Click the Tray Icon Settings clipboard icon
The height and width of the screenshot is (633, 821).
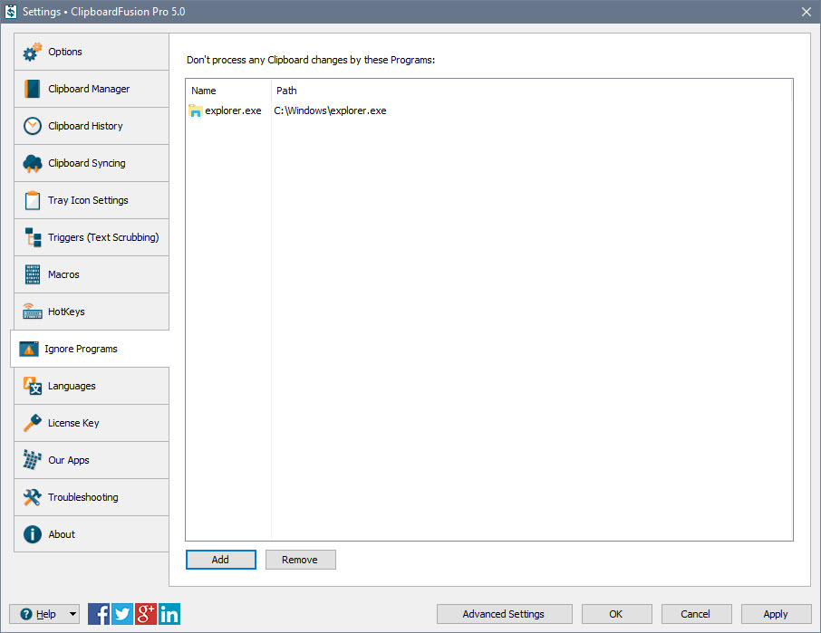tap(33, 200)
